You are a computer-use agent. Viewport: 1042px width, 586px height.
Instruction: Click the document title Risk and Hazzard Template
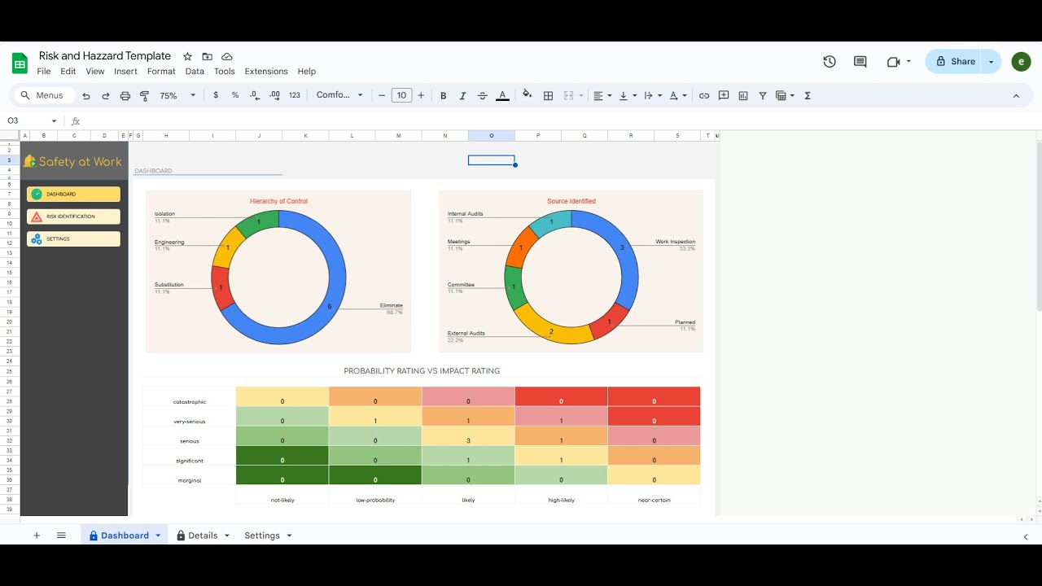[105, 56]
